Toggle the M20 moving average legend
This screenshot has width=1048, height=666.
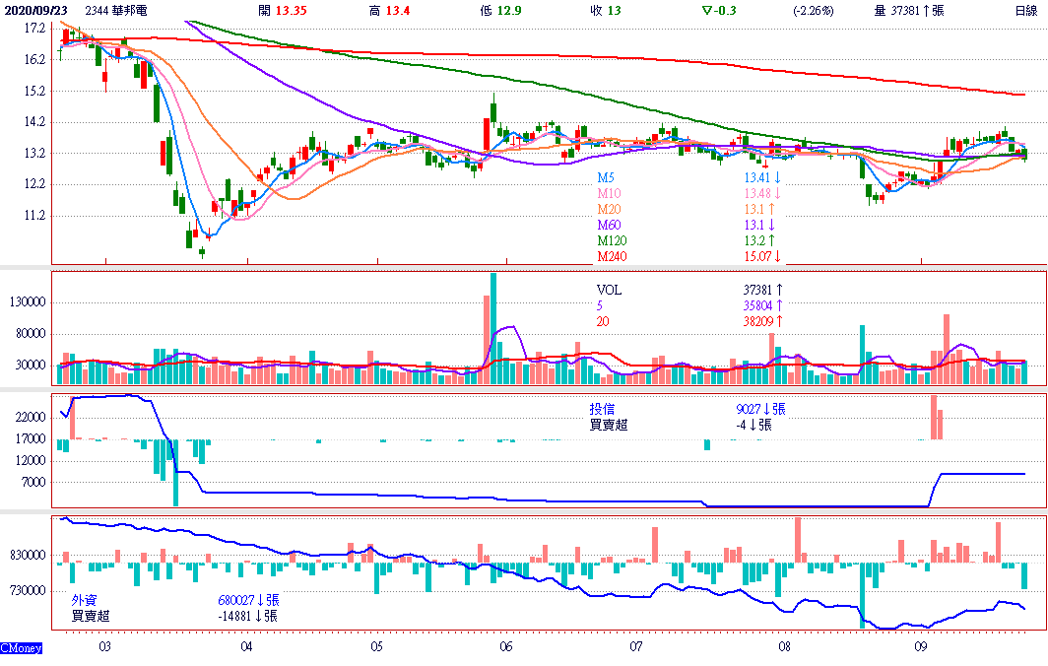point(610,209)
